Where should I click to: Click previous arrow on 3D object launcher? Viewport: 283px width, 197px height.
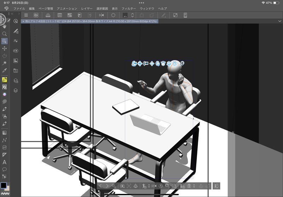coord(100,186)
